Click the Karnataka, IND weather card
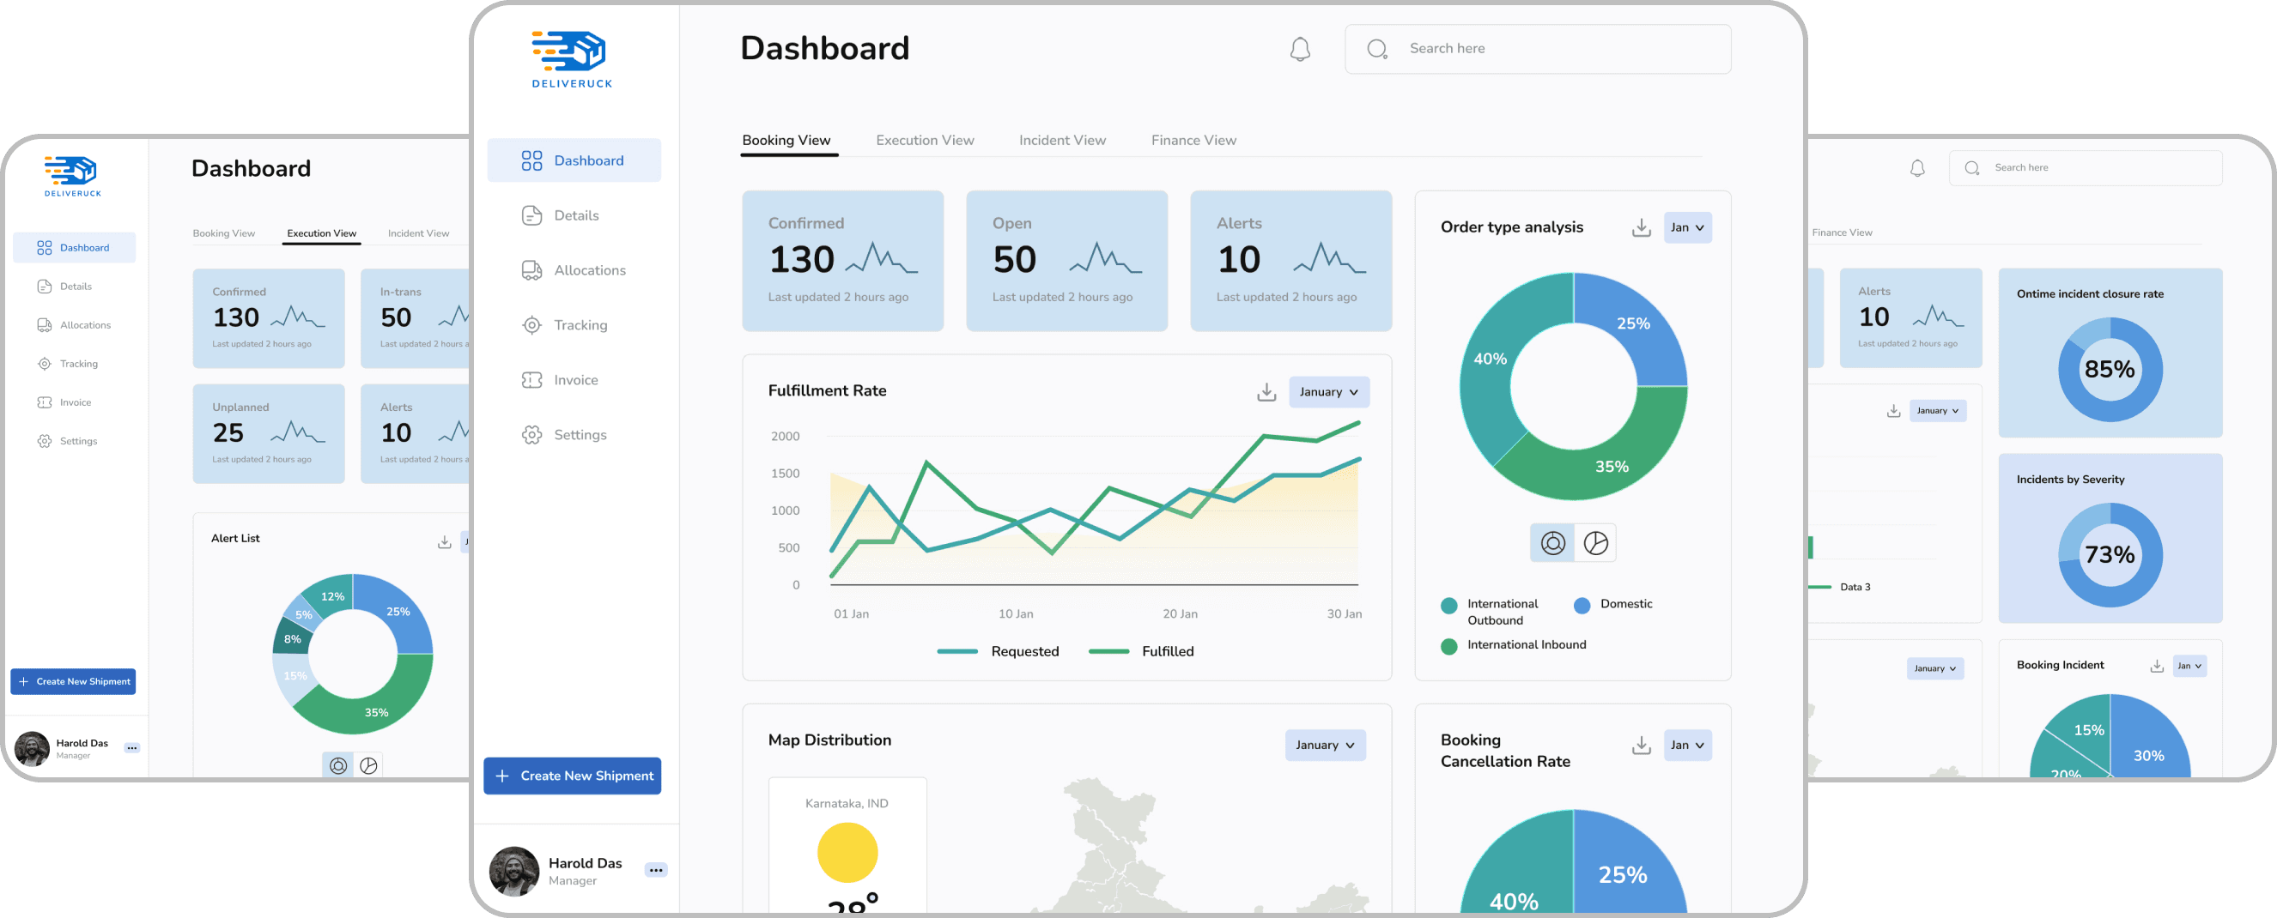 pos(847,845)
